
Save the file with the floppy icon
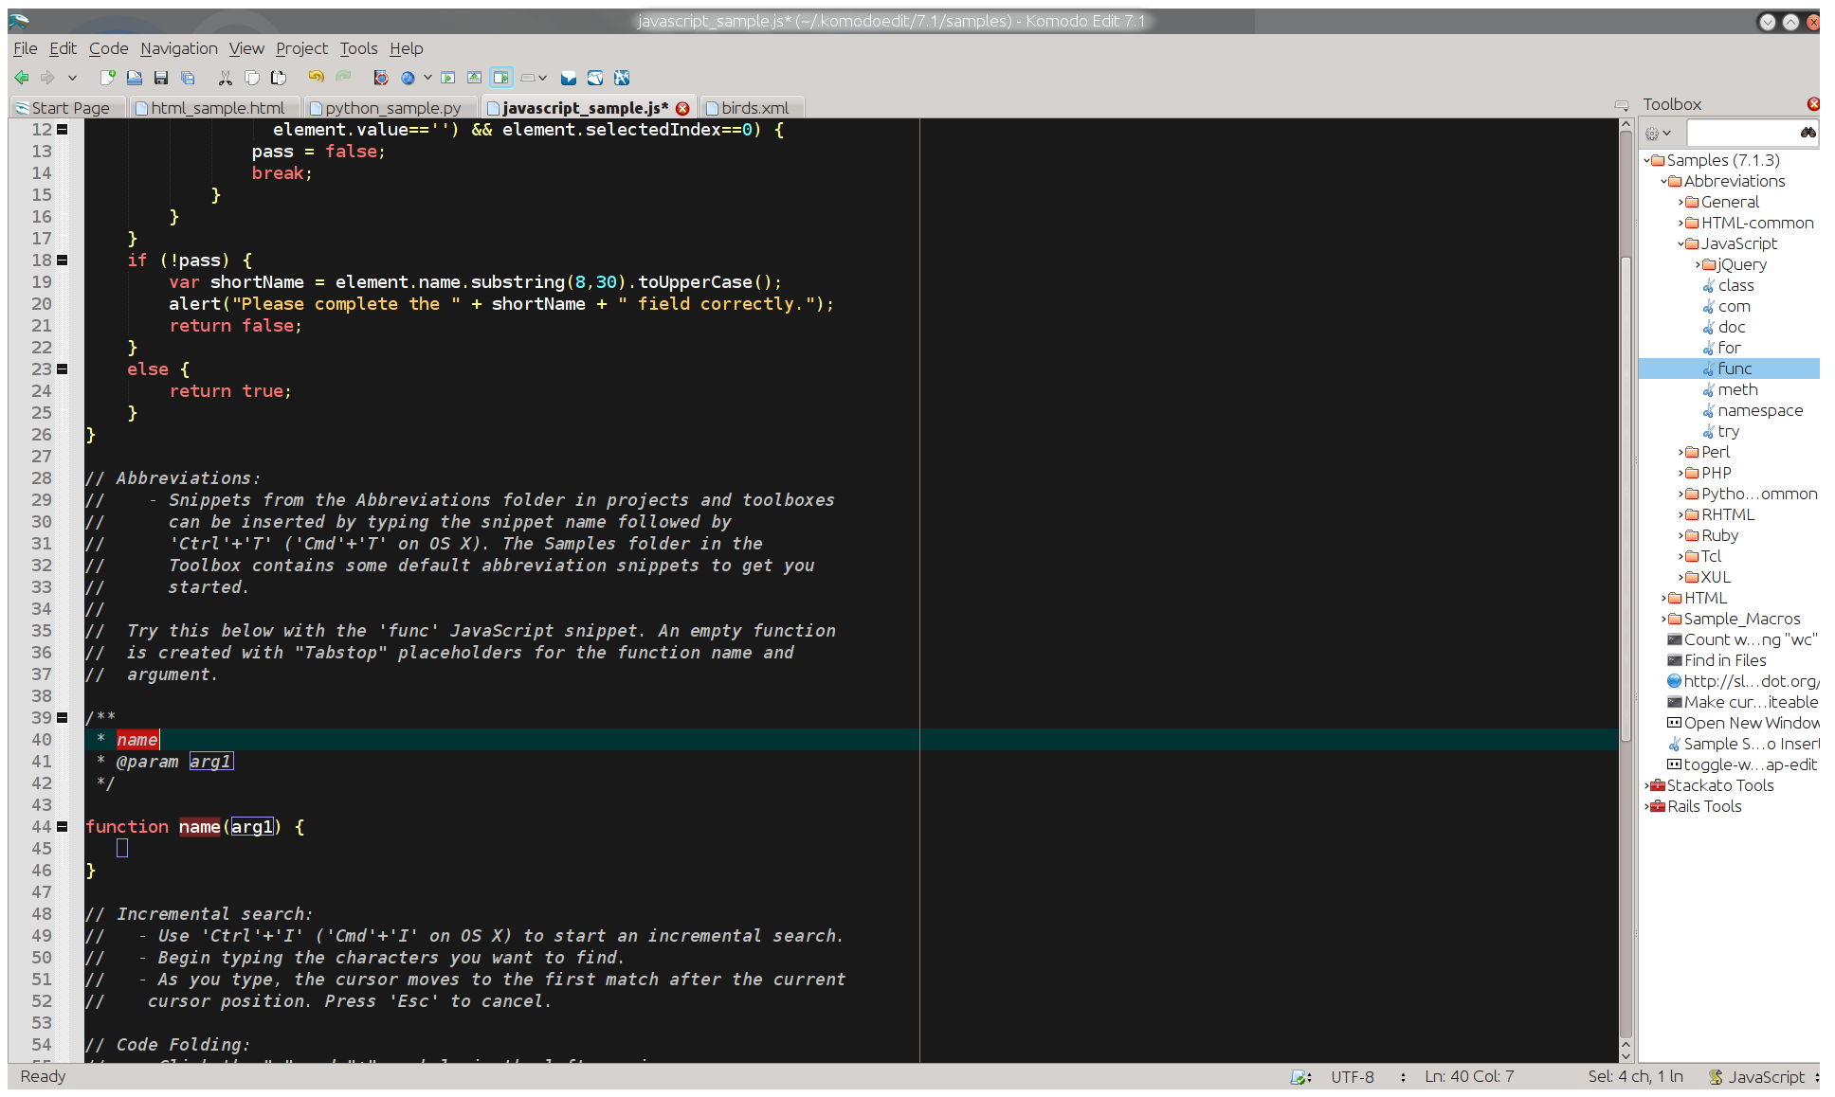(161, 78)
